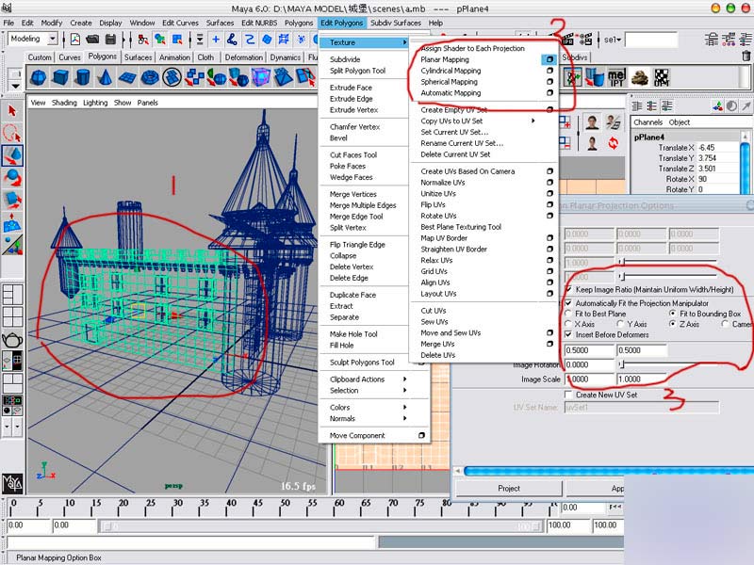Screen dimensions: 754x565
Task: Enable Create New UV Set checkbox
Action: (x=567, y=395)
